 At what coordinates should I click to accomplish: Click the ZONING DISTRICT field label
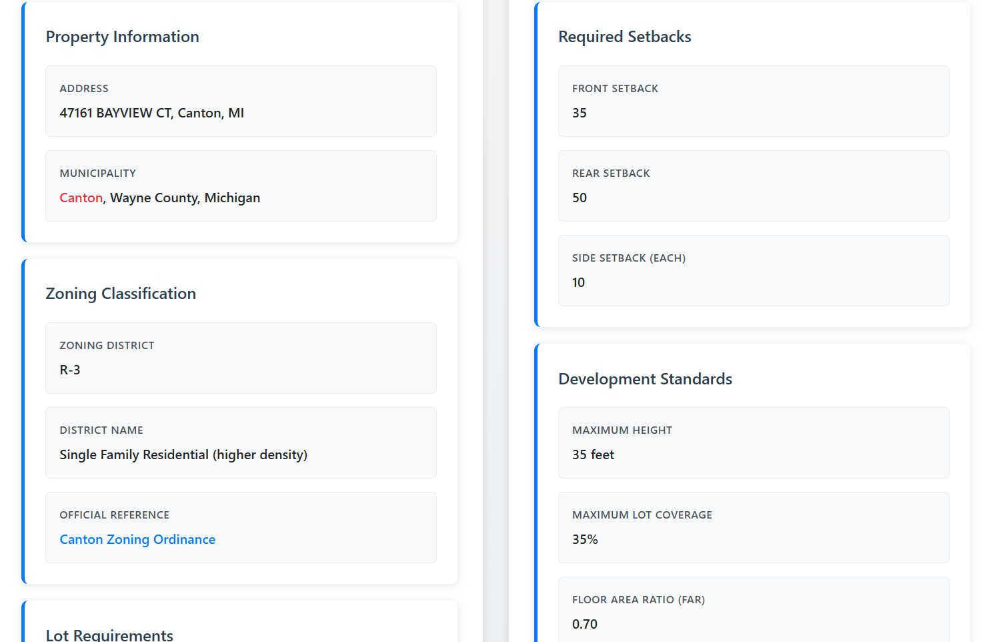pyautogui.click(x=107, y=345)
